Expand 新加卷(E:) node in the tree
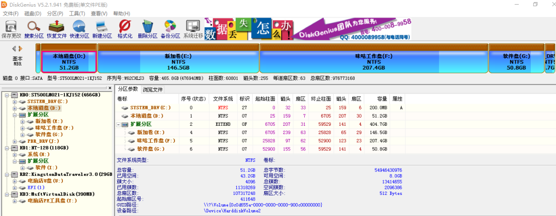 [x=23, y=122]
